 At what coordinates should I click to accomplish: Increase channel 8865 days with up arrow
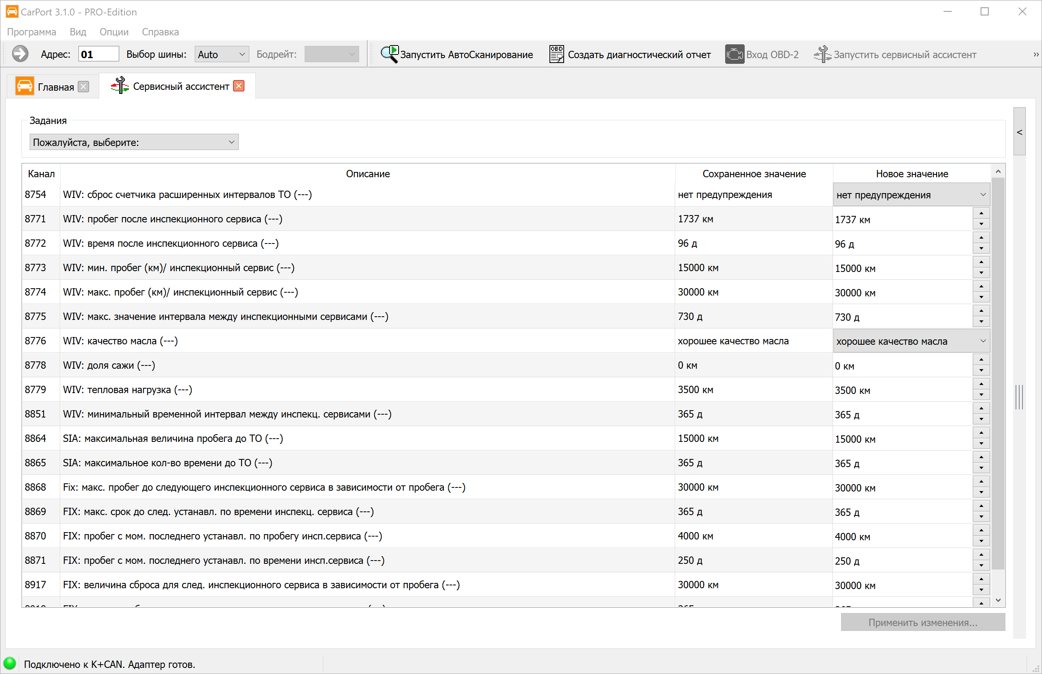click(x=981, y=457)
